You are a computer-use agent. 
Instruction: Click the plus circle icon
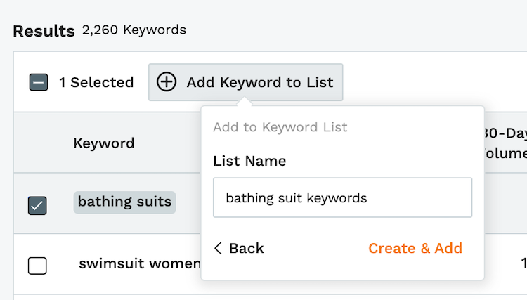(x=167, y=82)
